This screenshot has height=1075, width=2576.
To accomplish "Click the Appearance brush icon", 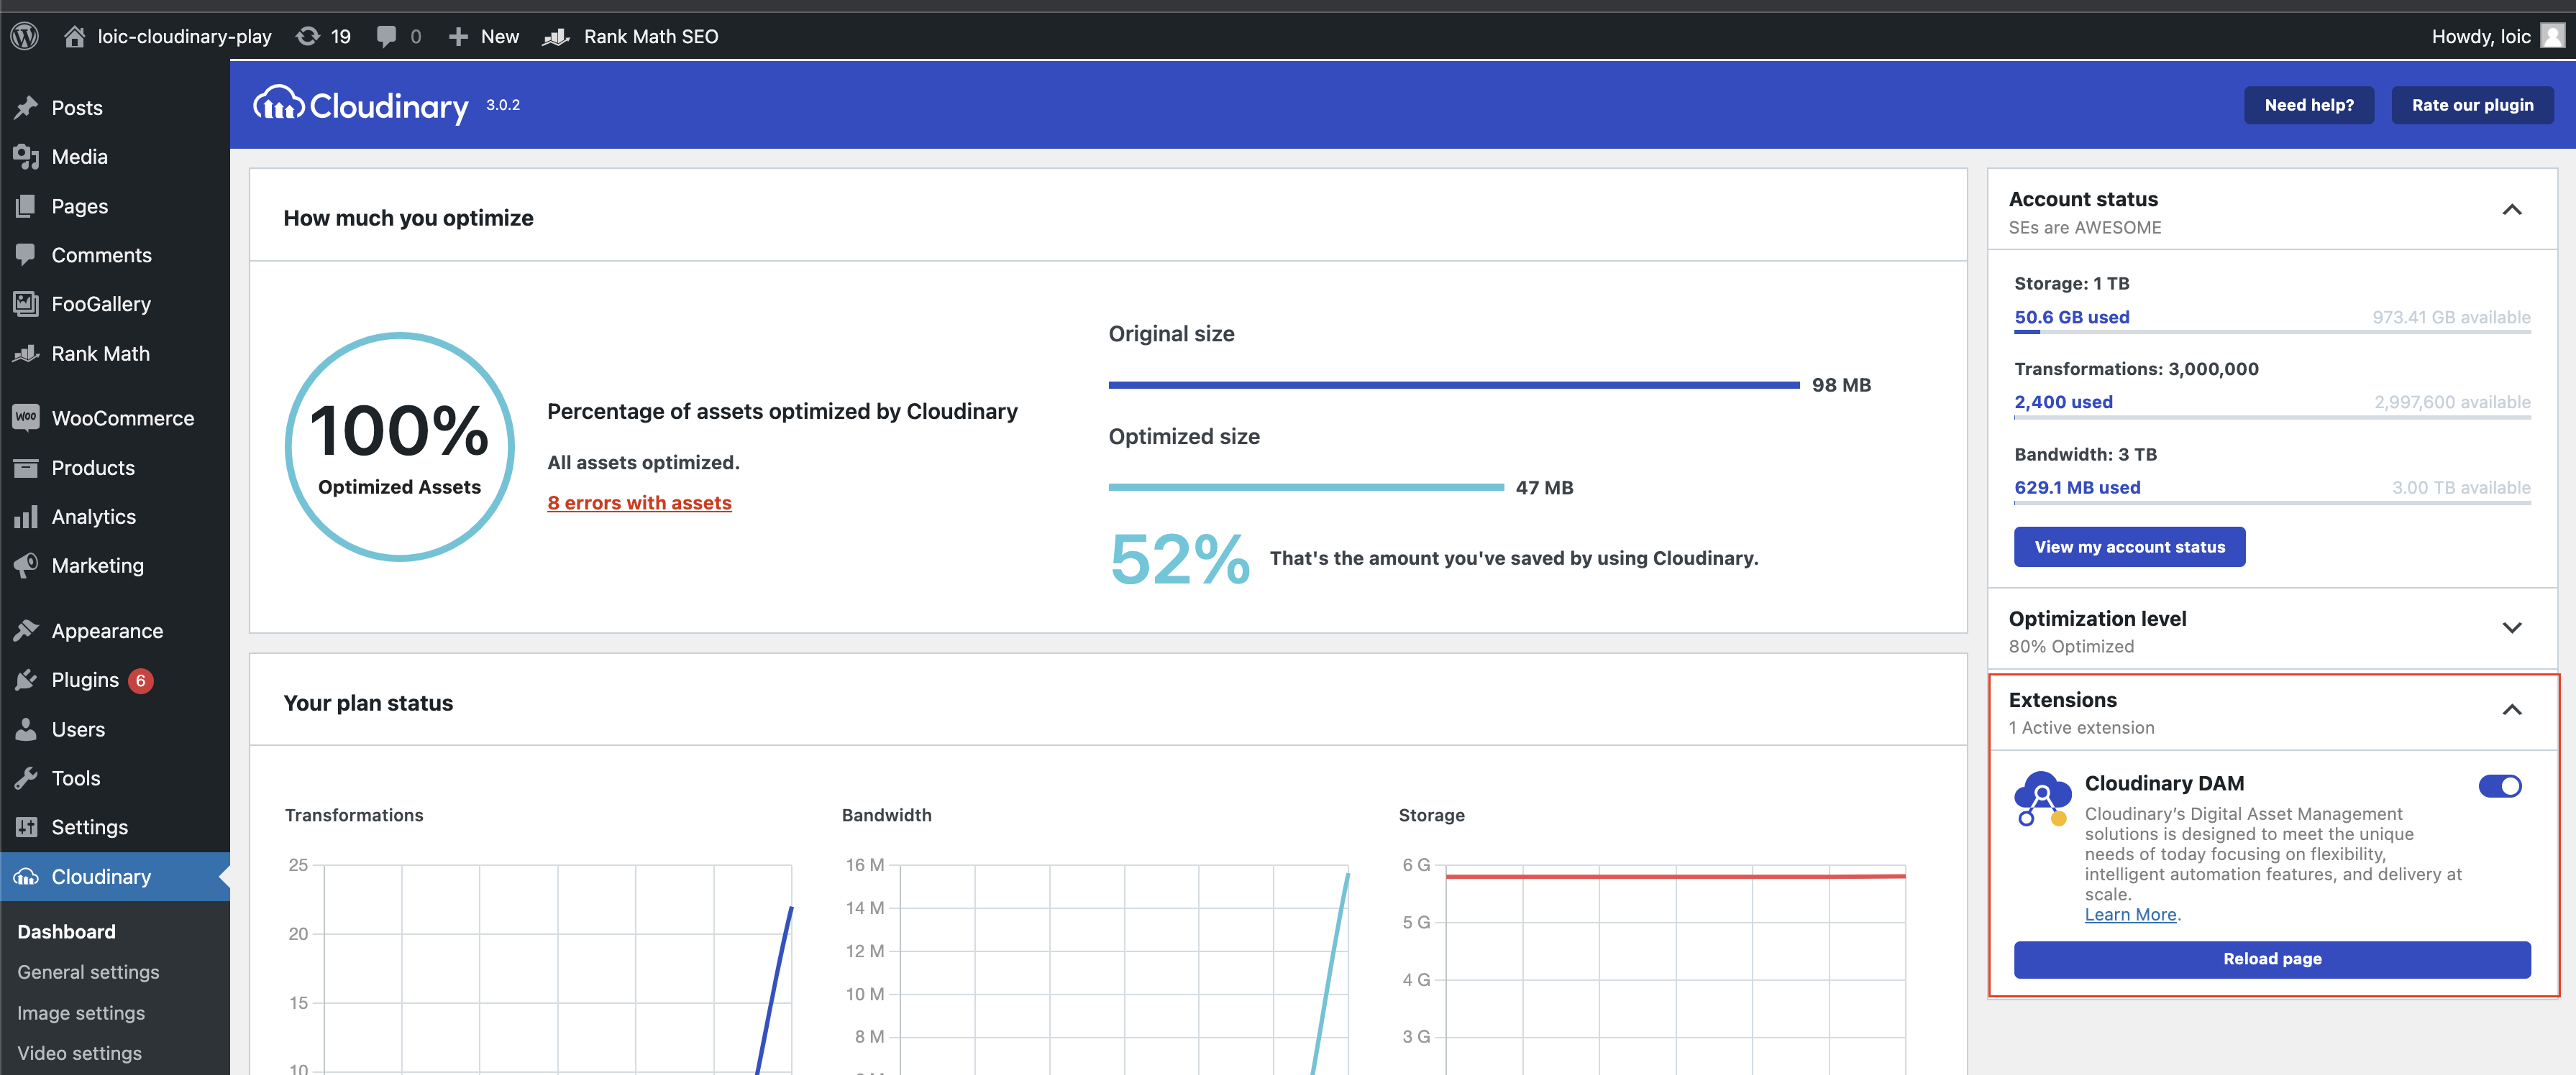I will pos(26,630).
